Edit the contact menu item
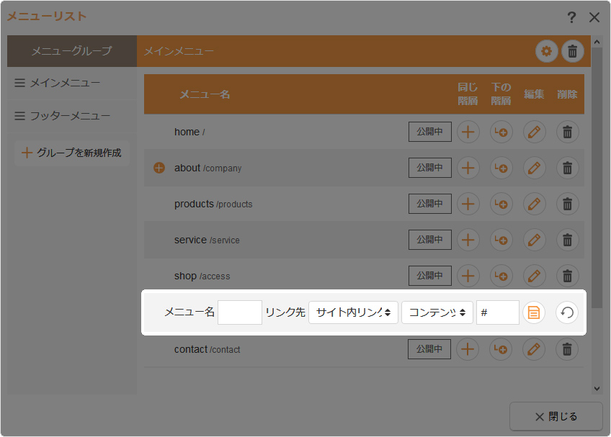This screenshot has height=437, width=611. 534,349
